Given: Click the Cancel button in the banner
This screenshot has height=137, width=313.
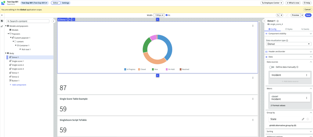Looking at the screenshot, I should coord(307,10).
